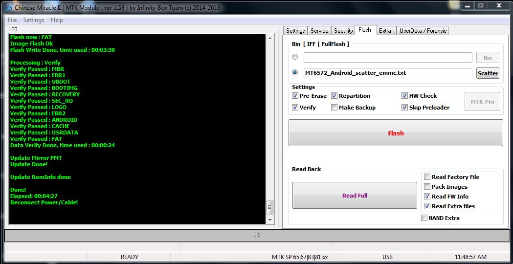Click the empty Bin file path field
This screenshot has height=264, width=513.
[x=388, y=57]
